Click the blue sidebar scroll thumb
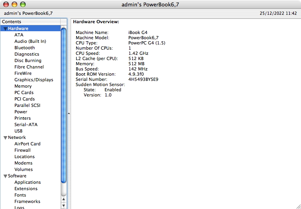301x209 pixels. tap(63, 105)
